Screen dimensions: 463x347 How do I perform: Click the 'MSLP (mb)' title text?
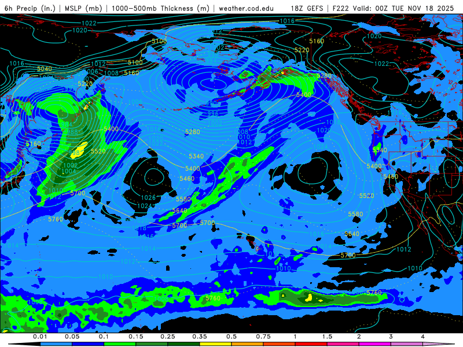(83, 8)
